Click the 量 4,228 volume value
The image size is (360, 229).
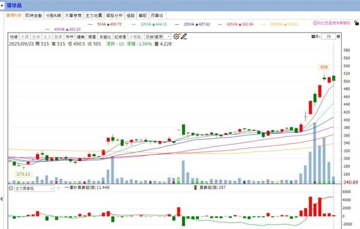[163, 44]
